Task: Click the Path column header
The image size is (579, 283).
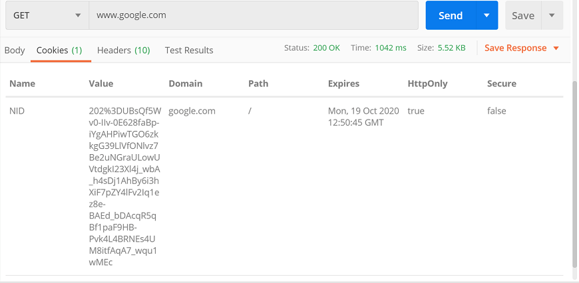Action: (x=258, y=84)
